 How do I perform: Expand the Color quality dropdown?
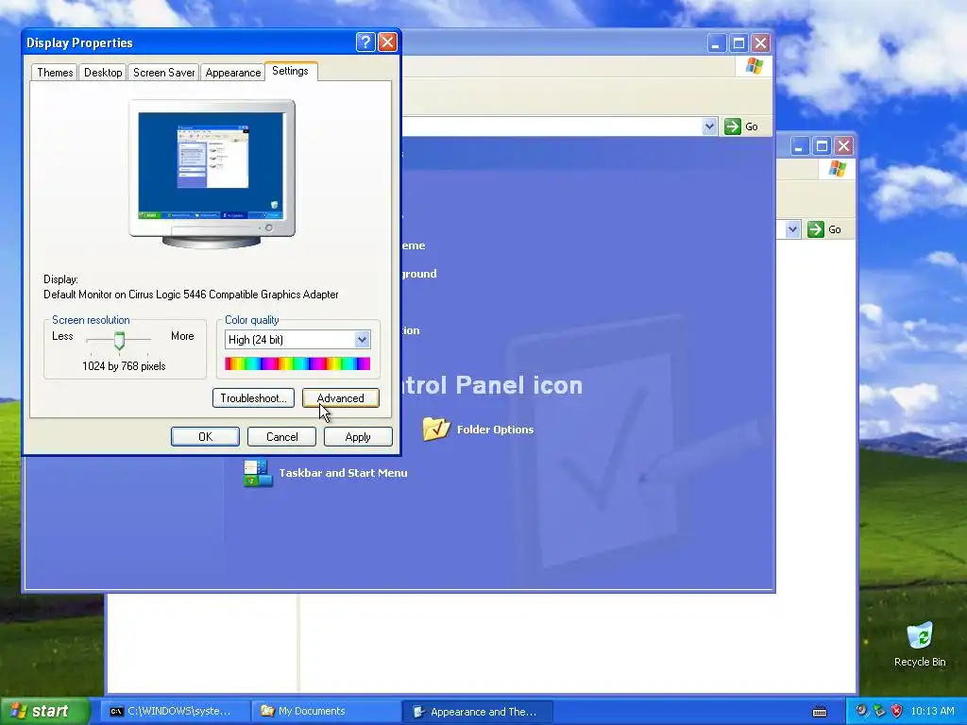pos(362,340)
